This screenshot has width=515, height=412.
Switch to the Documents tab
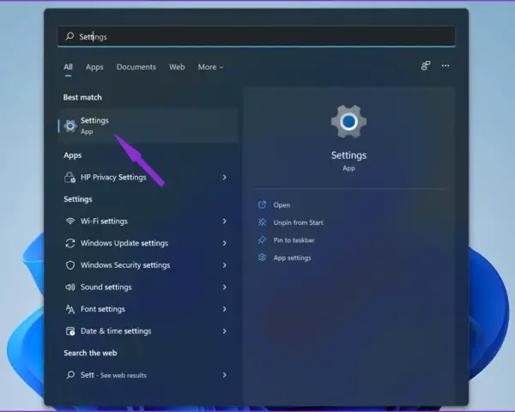(136, 67)
